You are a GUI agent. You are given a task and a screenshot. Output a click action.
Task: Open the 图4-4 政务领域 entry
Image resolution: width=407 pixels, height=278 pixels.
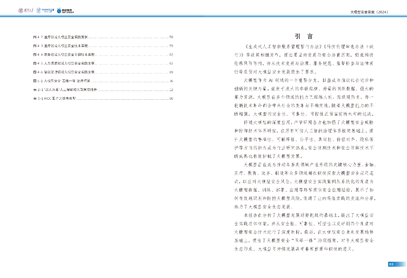(x=103, y=55)
